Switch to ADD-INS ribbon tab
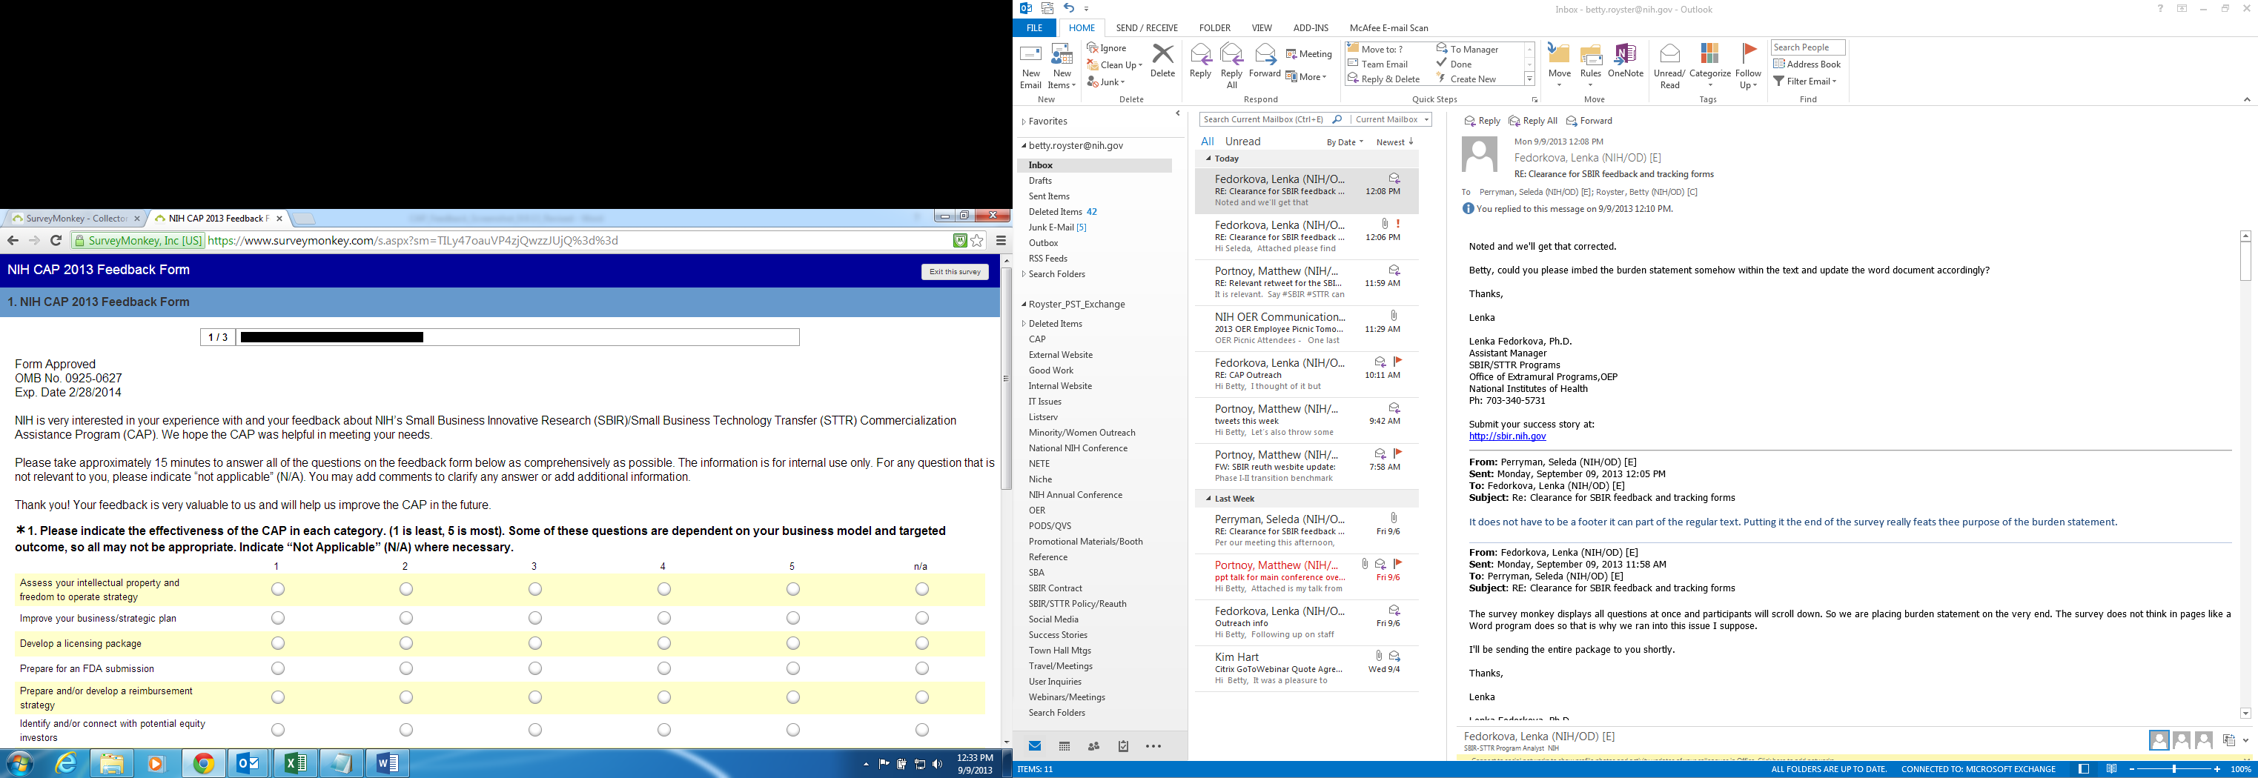Image resolution: width=2258 pixels, height=778 pixels. pyautogui.click(x=1311, y=28)
